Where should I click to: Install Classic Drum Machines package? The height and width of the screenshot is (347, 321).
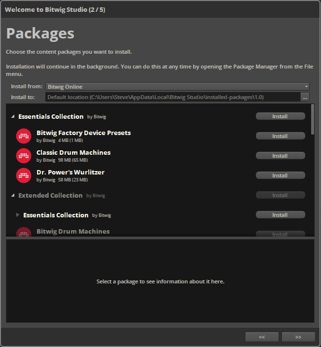280,156
